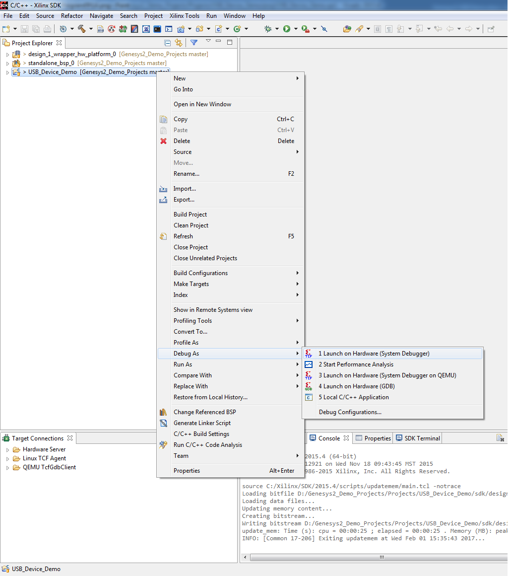
Task: Select Build Project from the context menu
Action: [231, 215]
